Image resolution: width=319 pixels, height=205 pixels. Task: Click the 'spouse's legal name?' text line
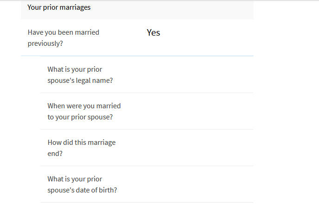[x=80, y=81]
